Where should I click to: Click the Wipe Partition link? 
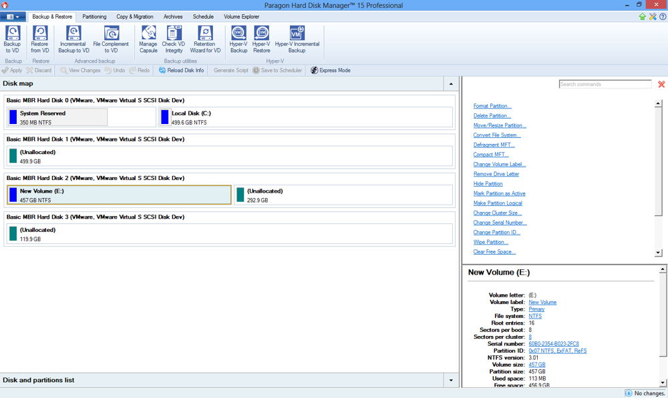[490, 242]
